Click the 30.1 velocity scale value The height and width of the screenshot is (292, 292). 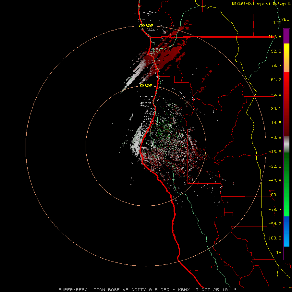pos(276,109)
